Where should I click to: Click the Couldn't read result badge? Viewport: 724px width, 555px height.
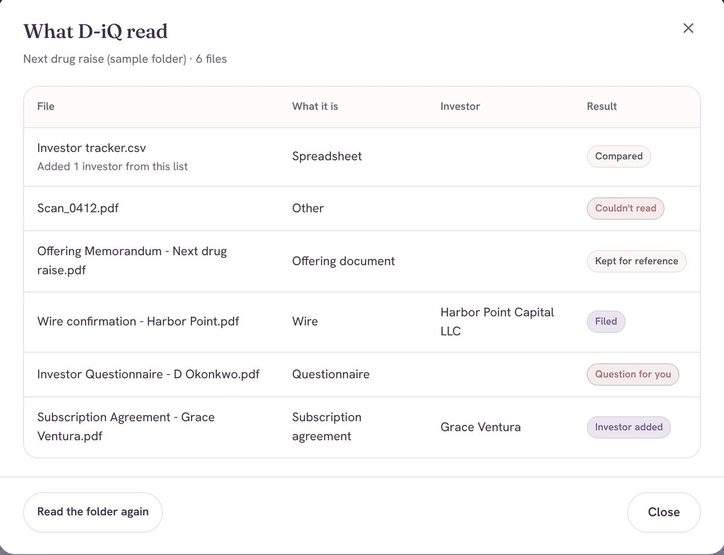[x=626, y=208]
